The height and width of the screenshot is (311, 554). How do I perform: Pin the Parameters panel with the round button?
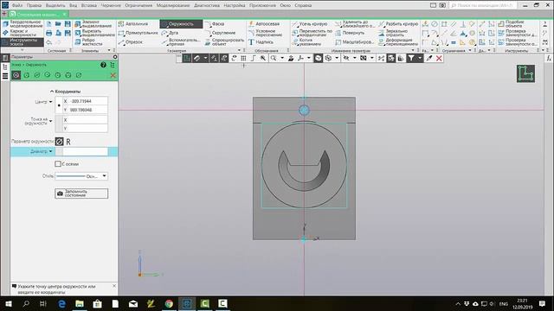point(115,57)
